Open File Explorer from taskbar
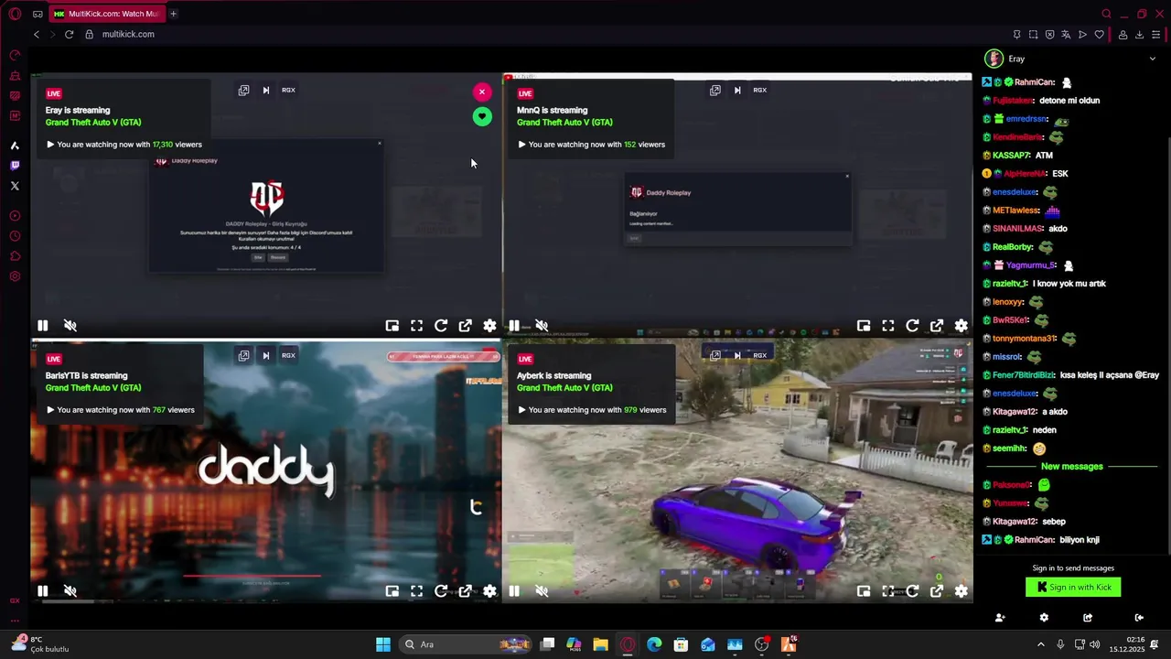This screenshot has height=659, width=1171. click(x=600, y=644)
